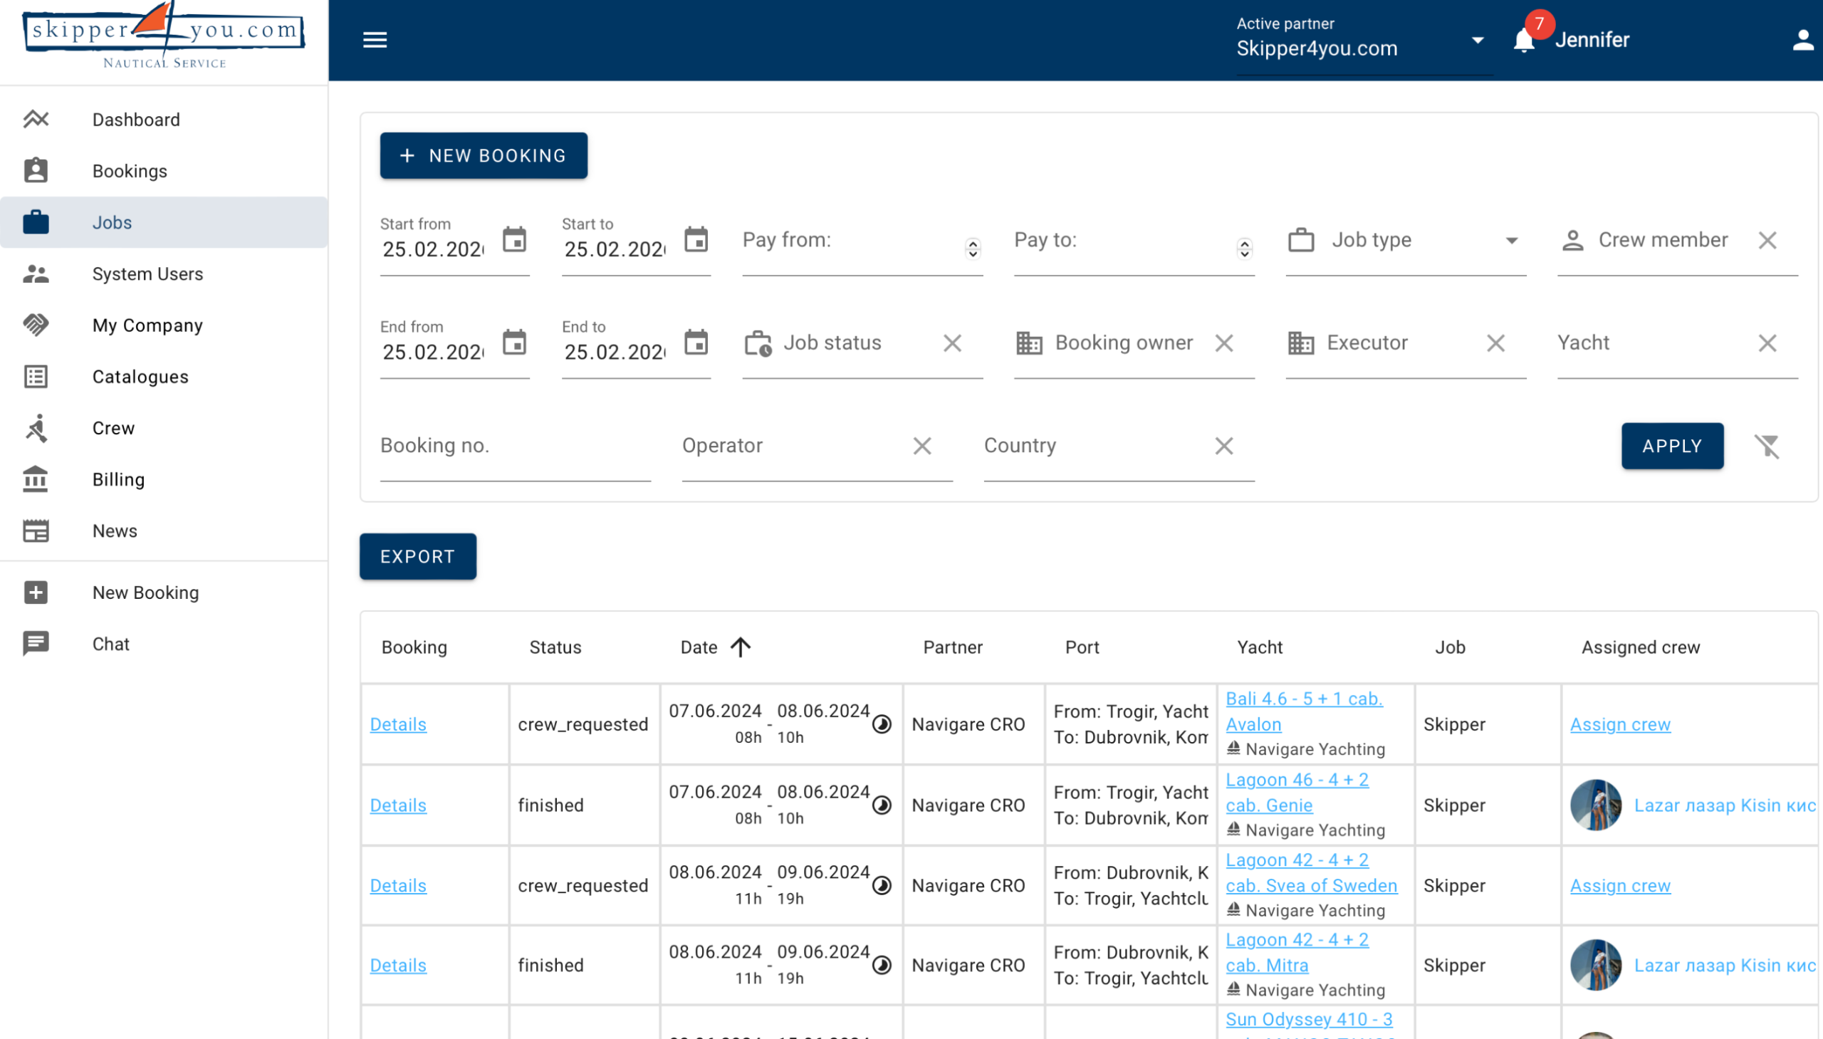Sort by Date using arrow icon
Screen dimensions: 1823x1039
coord(740,647)
